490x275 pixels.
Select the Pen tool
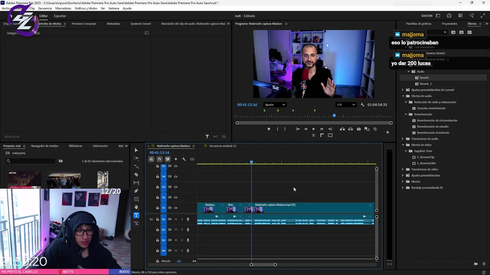[x=136, y=191]
